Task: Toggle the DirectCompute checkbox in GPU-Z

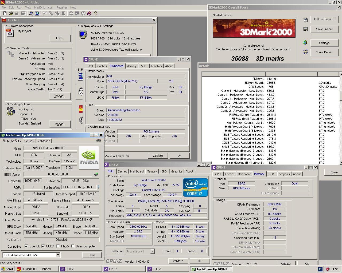Action: (73, 246)
